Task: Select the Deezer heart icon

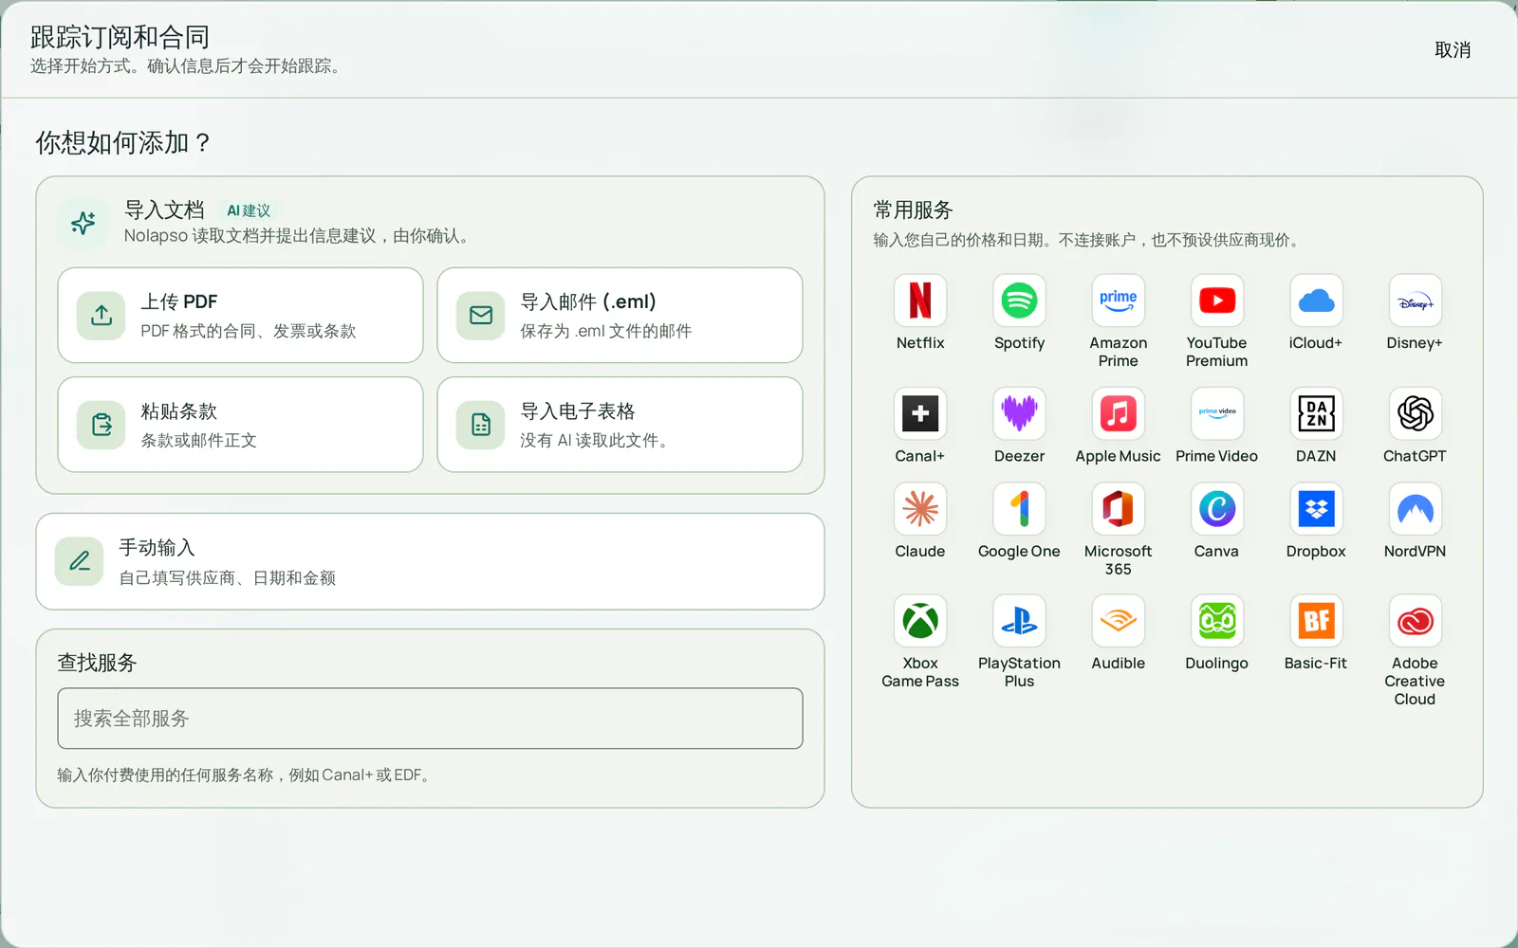Action: (x=1019, y=413)
